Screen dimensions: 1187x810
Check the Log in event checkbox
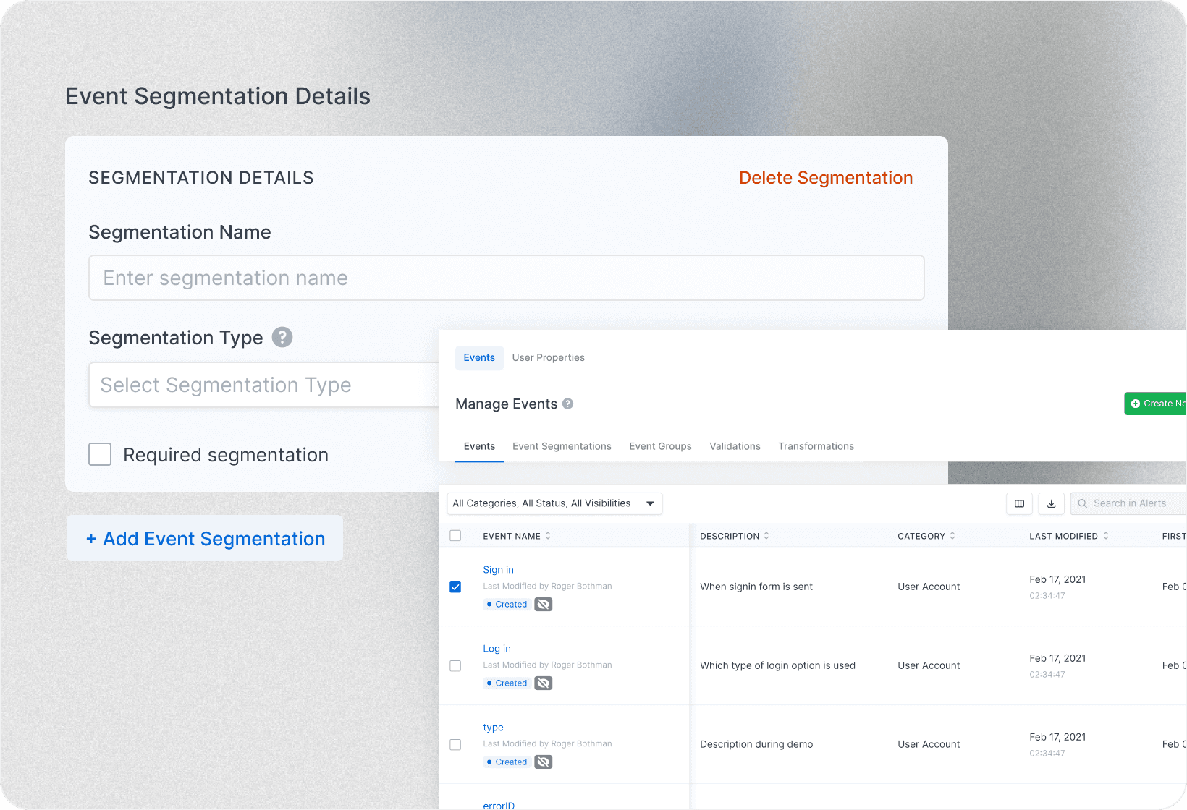tap(455, 666)
